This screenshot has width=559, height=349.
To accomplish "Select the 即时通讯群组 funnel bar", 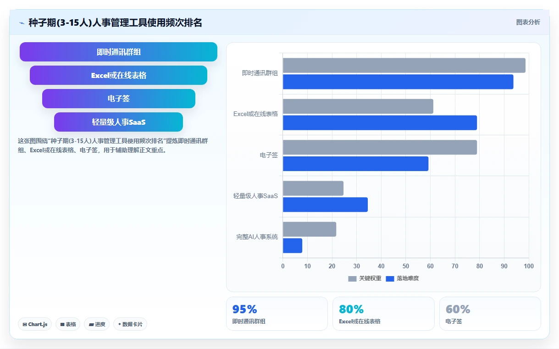I will coord(118,52).
